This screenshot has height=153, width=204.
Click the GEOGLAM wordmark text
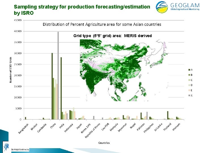185,5
